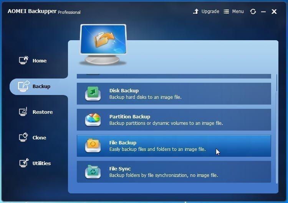
Task: Switch to the Clone tab label
Action: pyautogui.click(x=39, y=138)
